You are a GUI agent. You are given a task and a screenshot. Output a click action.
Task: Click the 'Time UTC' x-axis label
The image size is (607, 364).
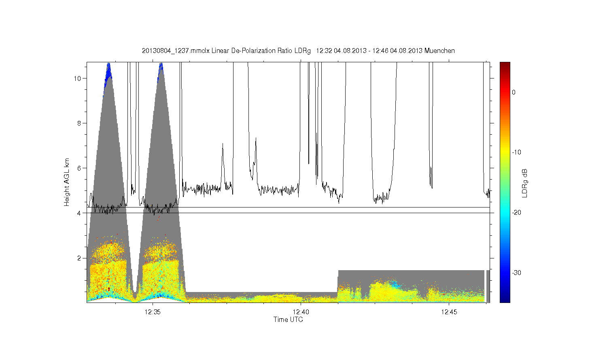[288, 320]
